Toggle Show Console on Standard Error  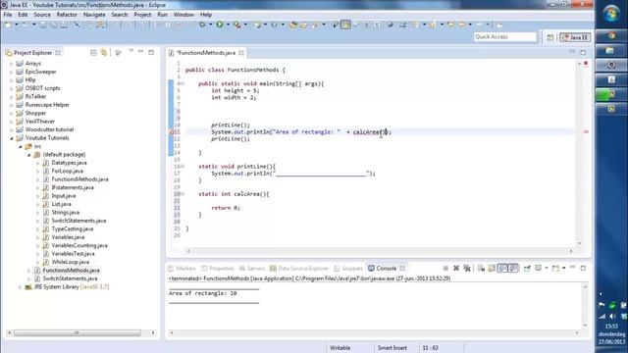pyautogui.click(x=513, y=268)
